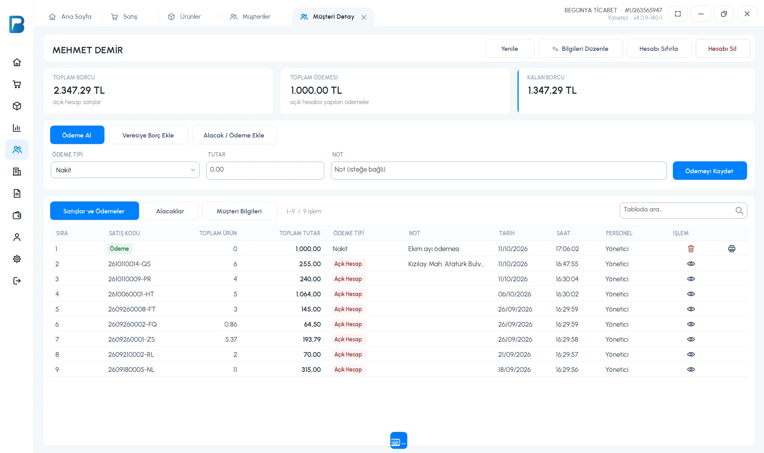Click the Ödemeyi Kaydet button
The height and width of the screenshot is (453, 764).
tap(709, 171)
